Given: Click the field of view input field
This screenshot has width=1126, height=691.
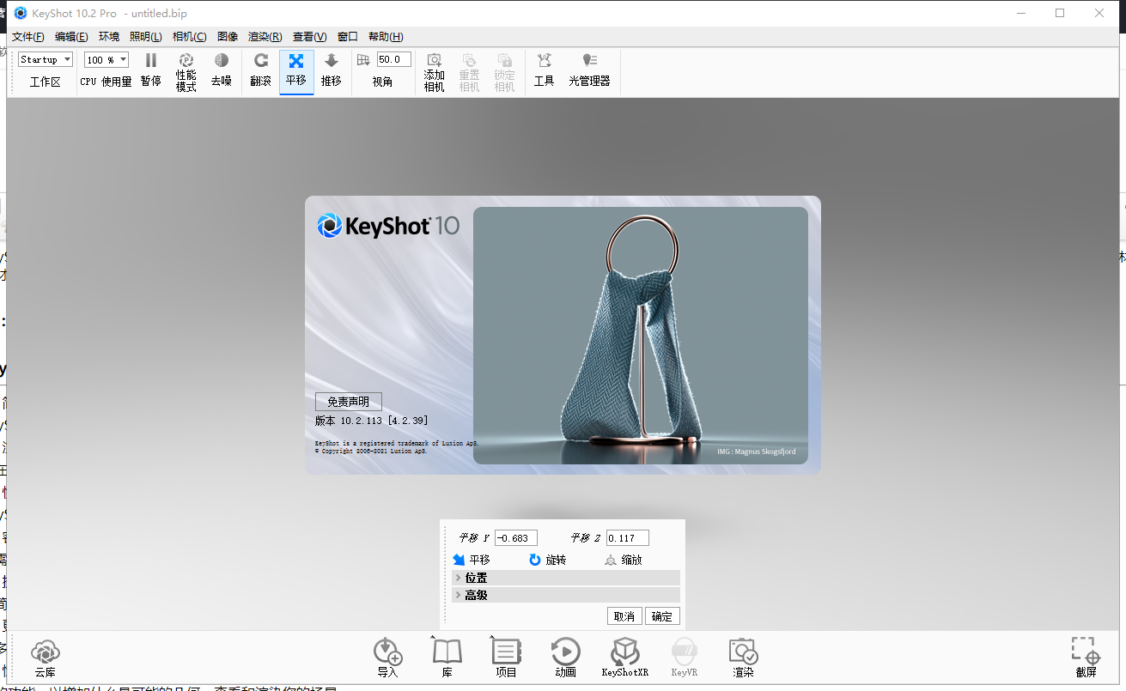Looking at the screenshot, I should tap(393, 59).
